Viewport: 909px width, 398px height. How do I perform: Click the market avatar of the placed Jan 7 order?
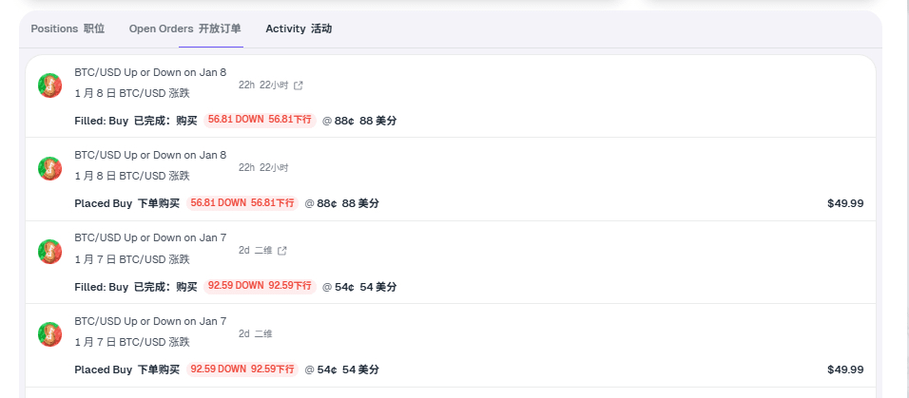49,334
